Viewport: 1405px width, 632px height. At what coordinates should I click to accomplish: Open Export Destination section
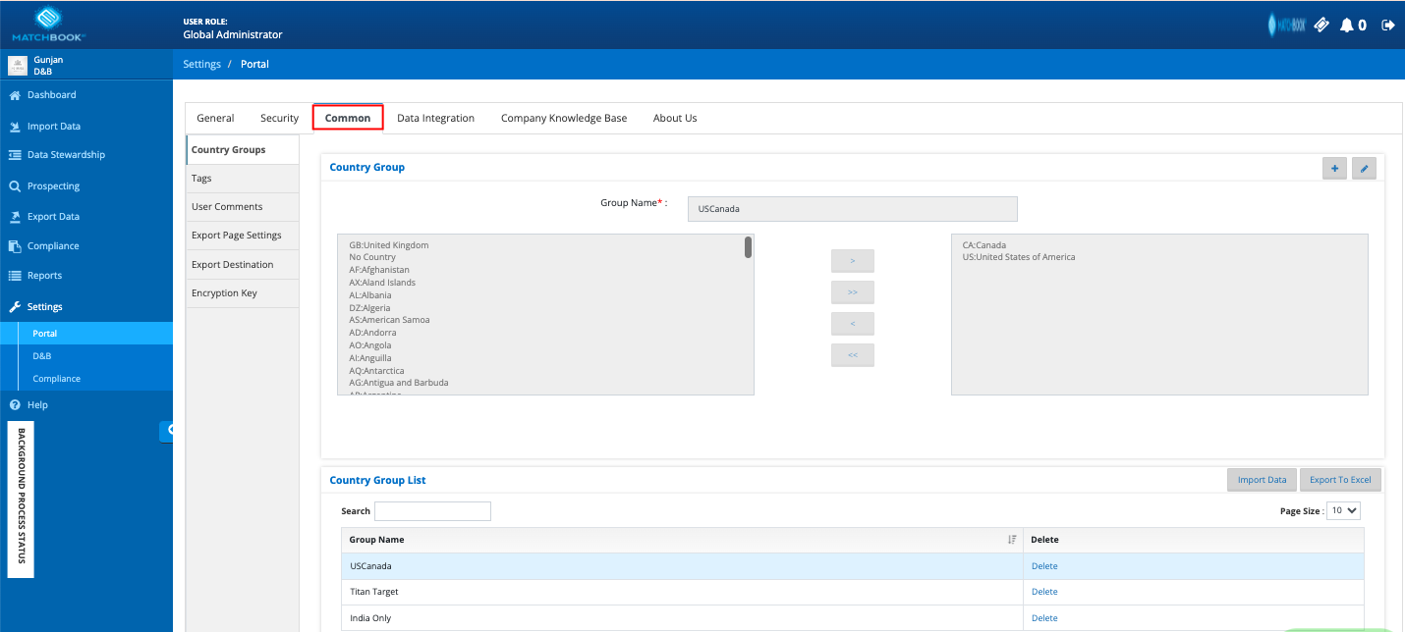[243, 265]
